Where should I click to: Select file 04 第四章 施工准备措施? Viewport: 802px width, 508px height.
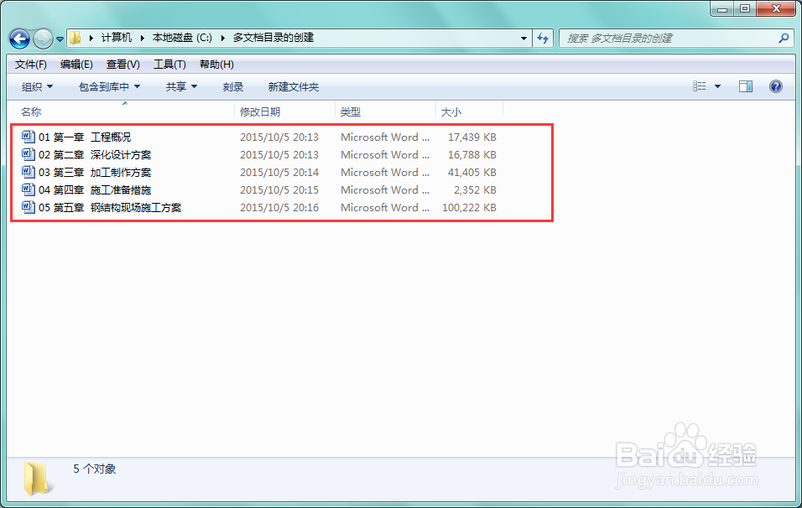point(95,189)
